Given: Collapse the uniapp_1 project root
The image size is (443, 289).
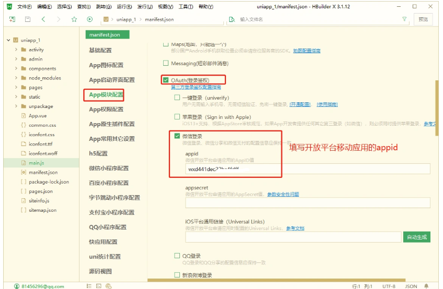Looking at the screenshot, I should coord(8,40).
